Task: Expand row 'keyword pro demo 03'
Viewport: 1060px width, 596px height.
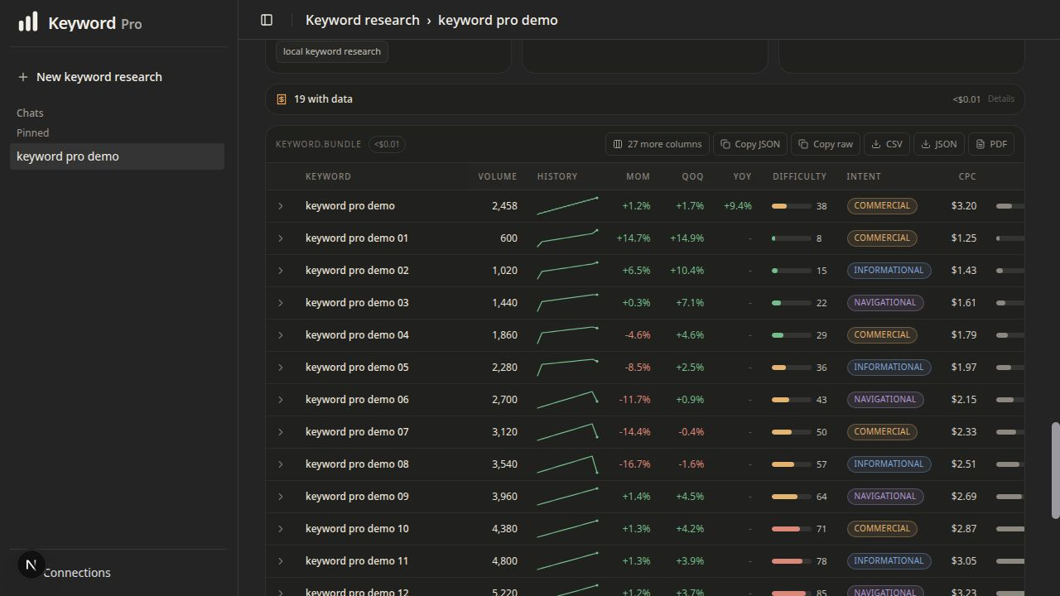Action: [281, 303]
